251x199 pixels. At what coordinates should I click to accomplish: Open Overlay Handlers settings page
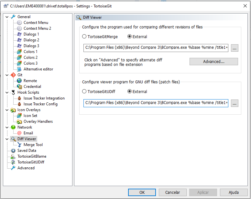tap(38, 121)
